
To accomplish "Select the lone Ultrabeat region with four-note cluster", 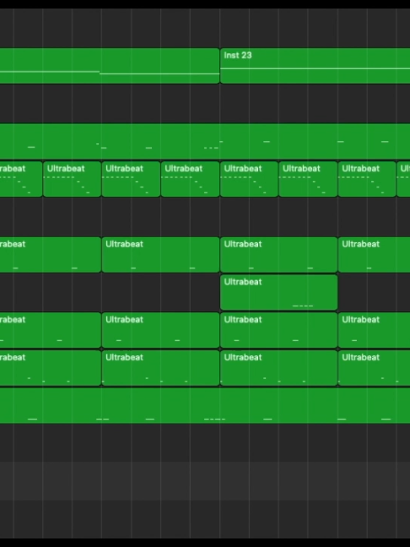I will point(279,292).
